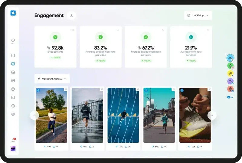Open the layout grid icon in sidebar
242x163 pixels.
(x=13, y=55)
